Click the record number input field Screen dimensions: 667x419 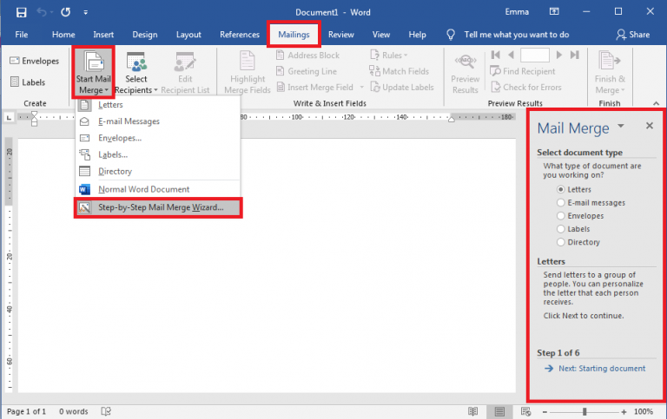[535, 55]
